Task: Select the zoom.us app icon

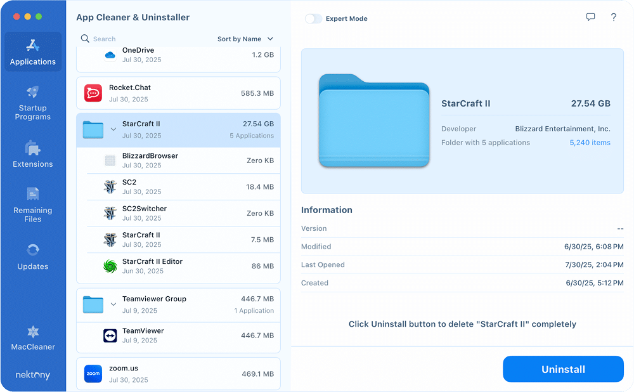Action: (93, 374)
